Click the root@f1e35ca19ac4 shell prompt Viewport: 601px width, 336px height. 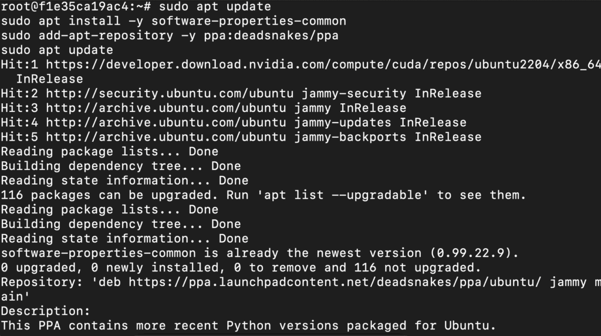tap(75, 6)
